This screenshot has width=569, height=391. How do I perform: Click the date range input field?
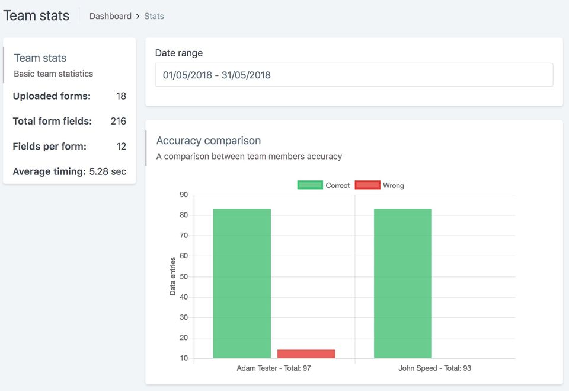(x=354, y=75)
